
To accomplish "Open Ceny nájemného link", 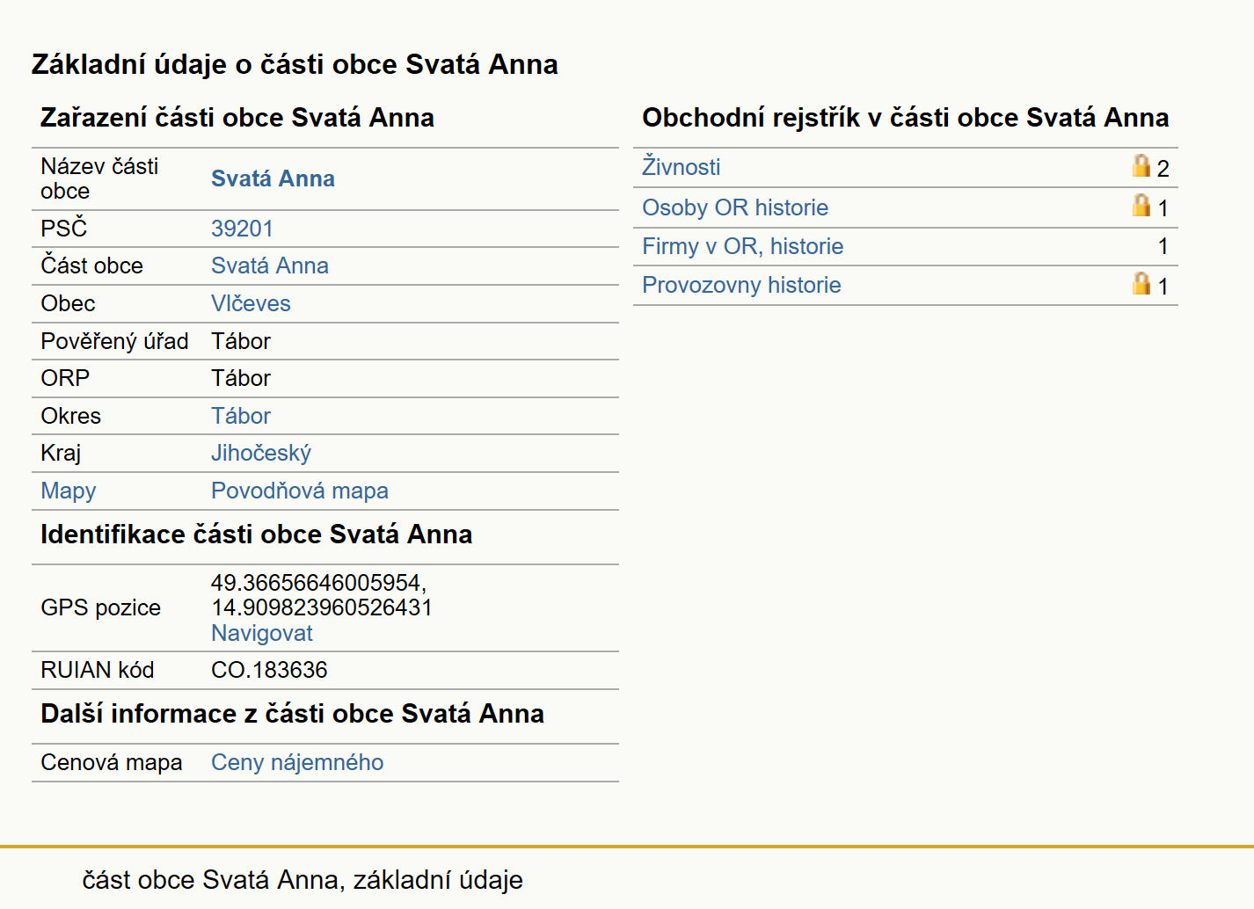I will 297,762.
